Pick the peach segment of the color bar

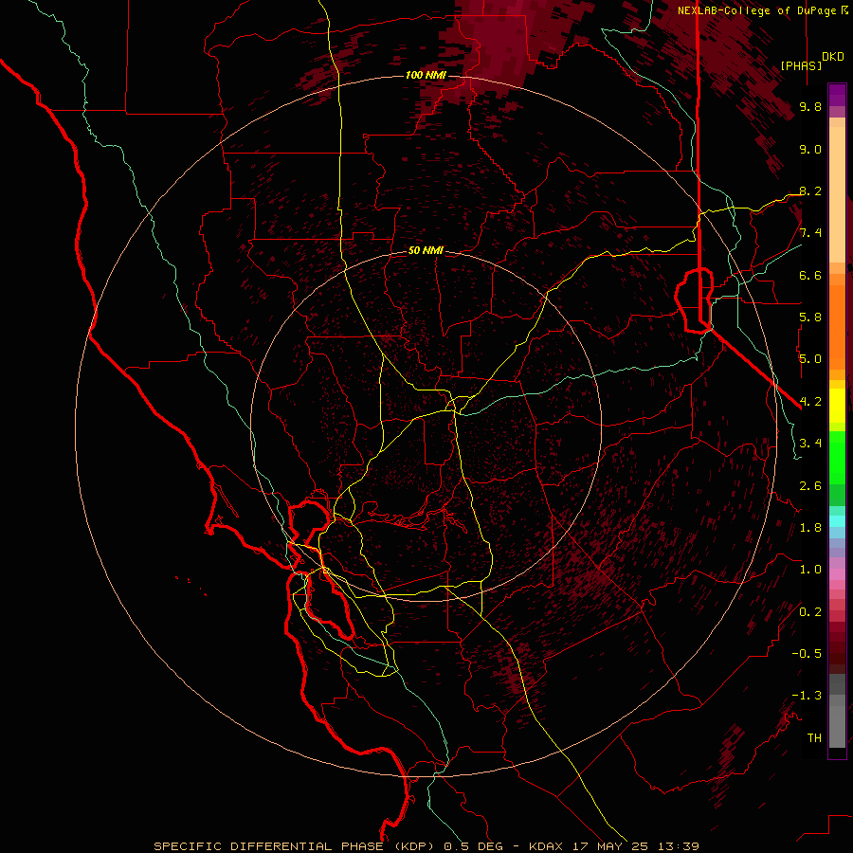837,194
